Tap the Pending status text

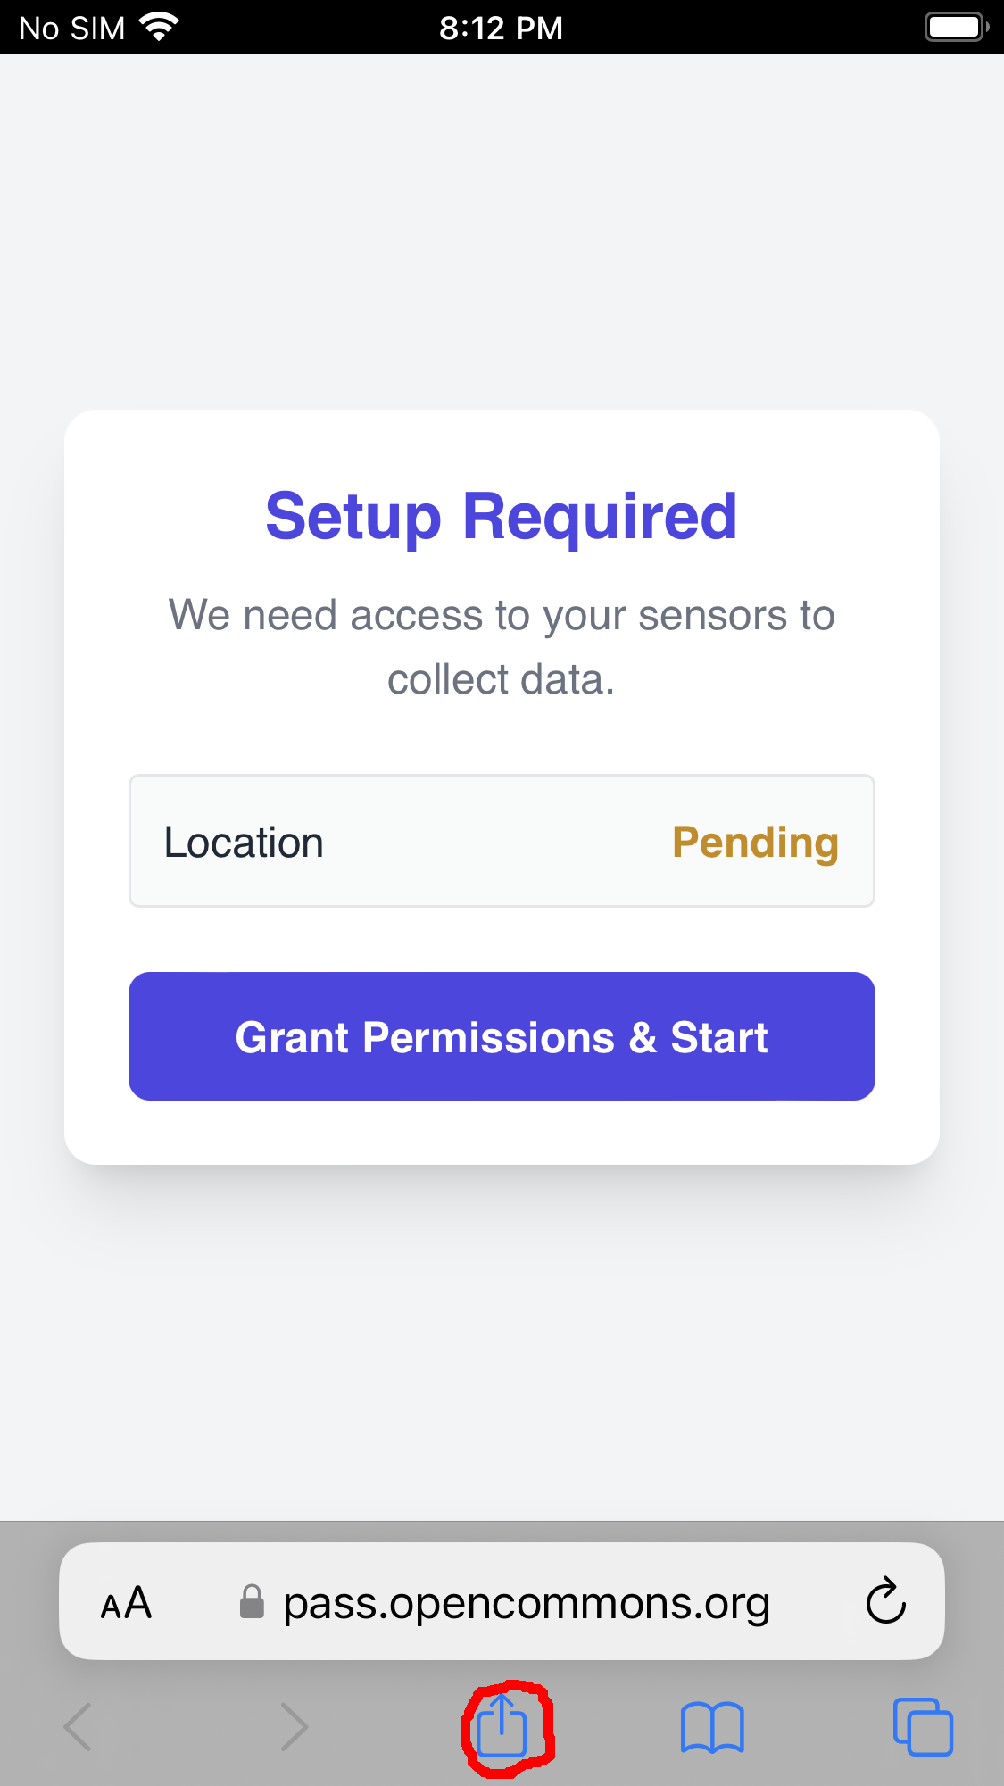point(755,842)
